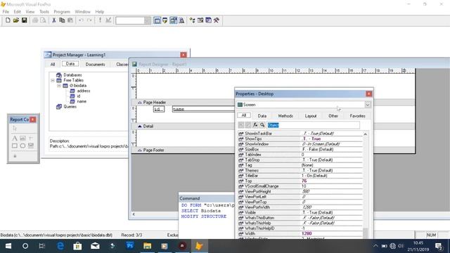Select the Top property row
The width and height of the screenshot is (450, 253).
[x=300, y=181]
